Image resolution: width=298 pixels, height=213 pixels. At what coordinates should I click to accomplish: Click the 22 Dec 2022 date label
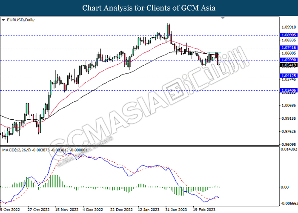(121, 210)
